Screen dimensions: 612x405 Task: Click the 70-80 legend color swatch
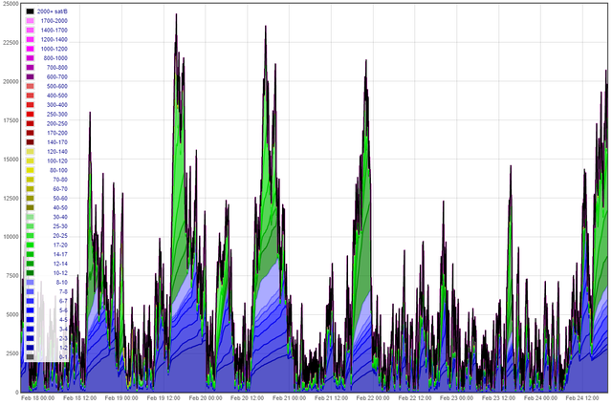[30, 180]
